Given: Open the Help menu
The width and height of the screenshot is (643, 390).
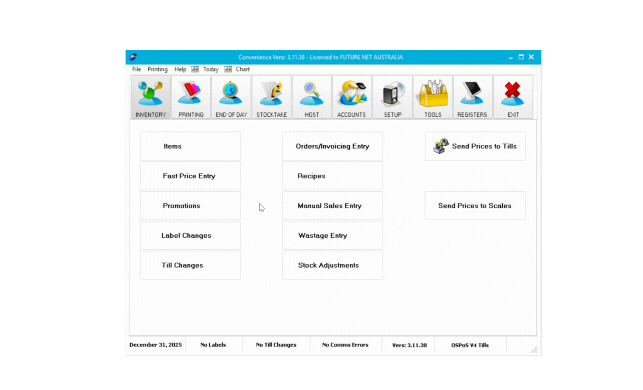Looking at the screenshot, I should [x=180, y=69].
